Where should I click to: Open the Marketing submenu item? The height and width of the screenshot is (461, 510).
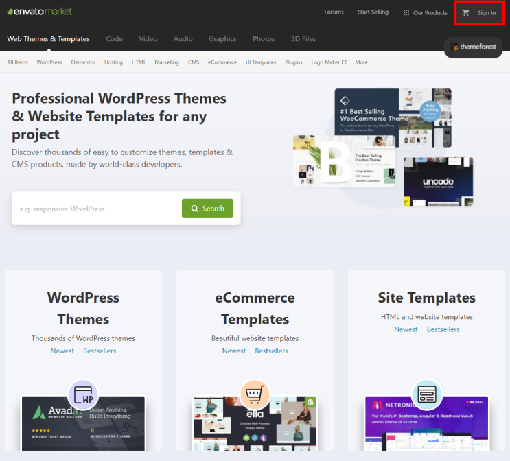click(167, 62)
